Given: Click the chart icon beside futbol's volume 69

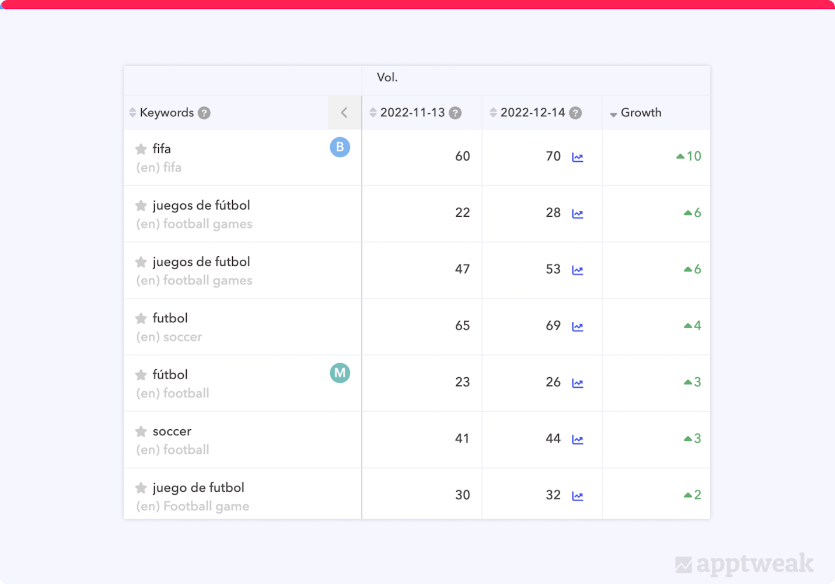Looking at the screenshot, I should (577, 327).
